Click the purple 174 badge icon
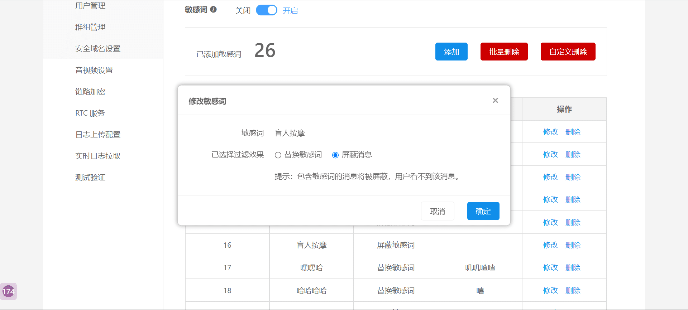Viewport: 688px width, 310px height. pyautogui.click(x=9, y=291)
